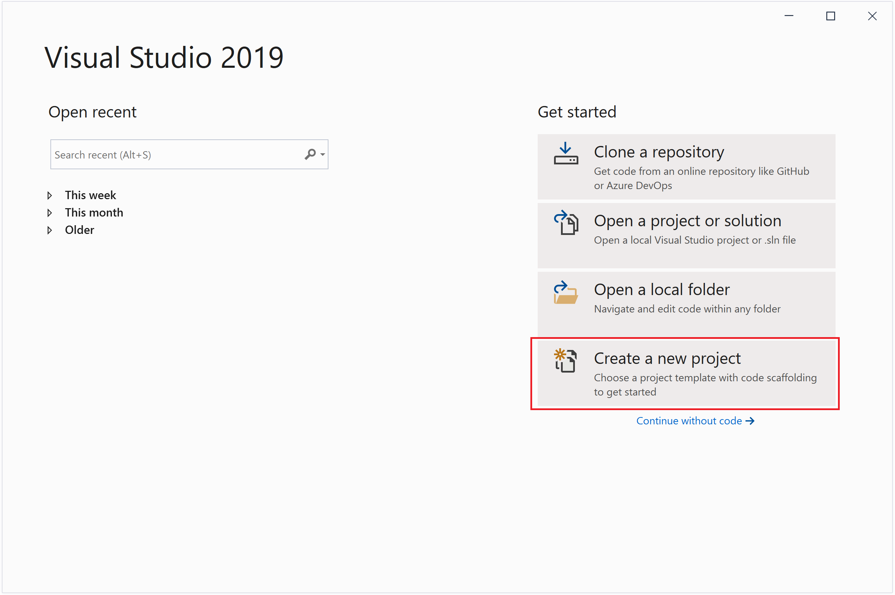This screenshot has height=595, width=895.
Task: Select the This week tree label
Action: point(90,195)
